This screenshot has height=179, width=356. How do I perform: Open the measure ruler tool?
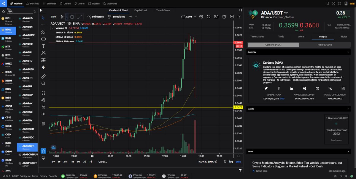point(43,76)
